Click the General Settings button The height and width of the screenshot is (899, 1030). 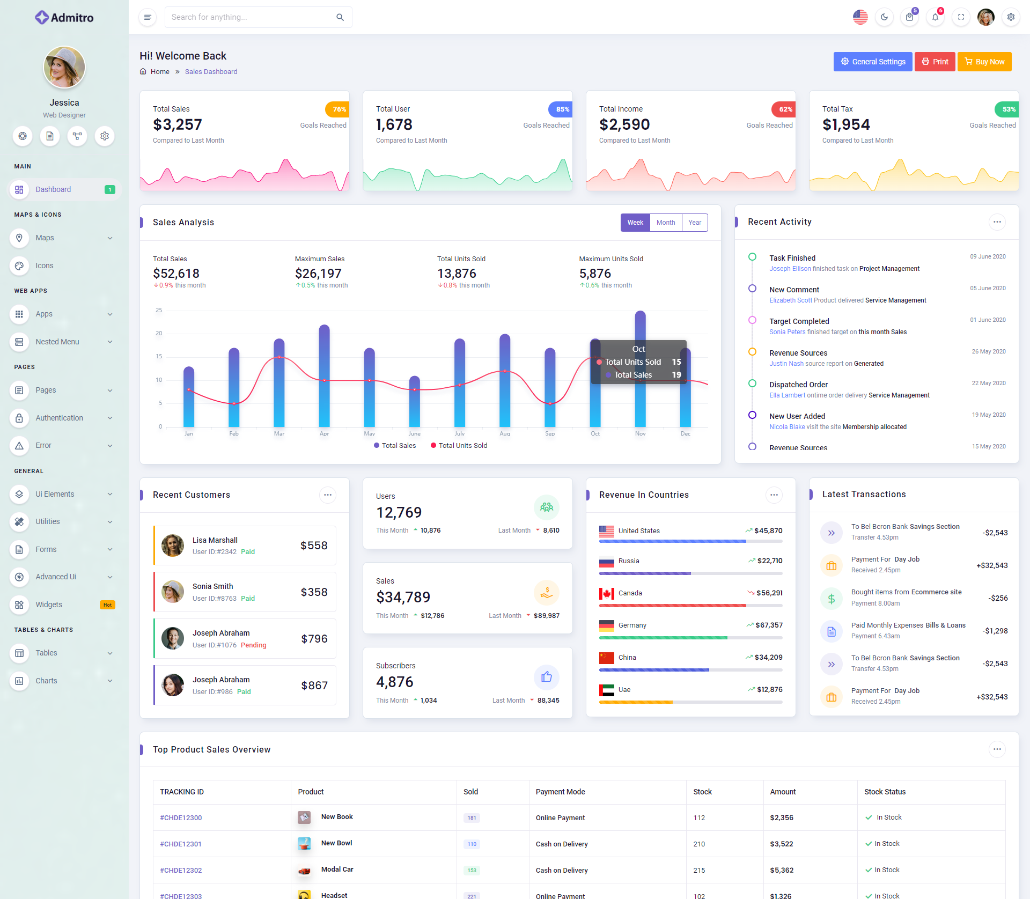872,62
